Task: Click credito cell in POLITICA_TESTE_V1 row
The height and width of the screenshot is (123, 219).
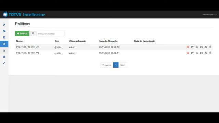Action: point(58,53)
